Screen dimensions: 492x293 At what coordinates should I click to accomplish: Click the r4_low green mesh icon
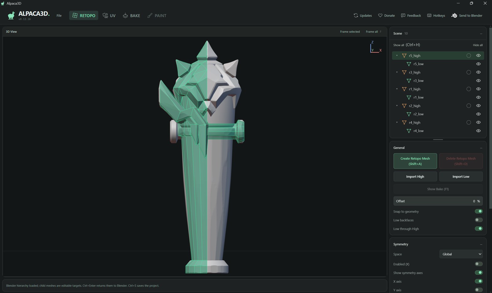point(409,131)
